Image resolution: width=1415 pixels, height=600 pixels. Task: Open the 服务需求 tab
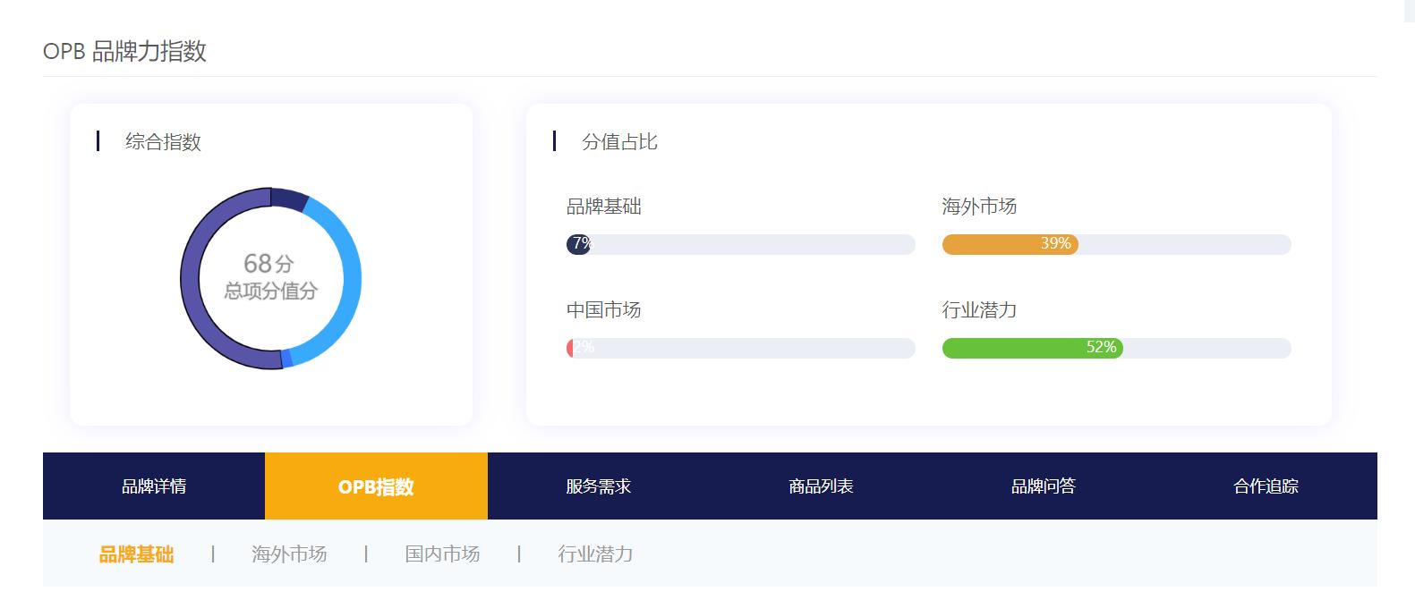[596, 486]
